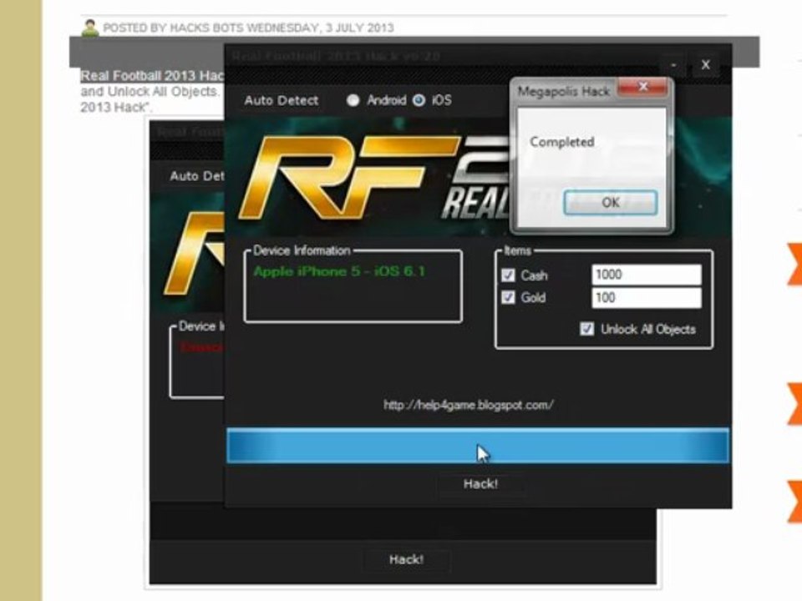
Task: Click the Gold amount field showing 100
Action: [647, 298]
